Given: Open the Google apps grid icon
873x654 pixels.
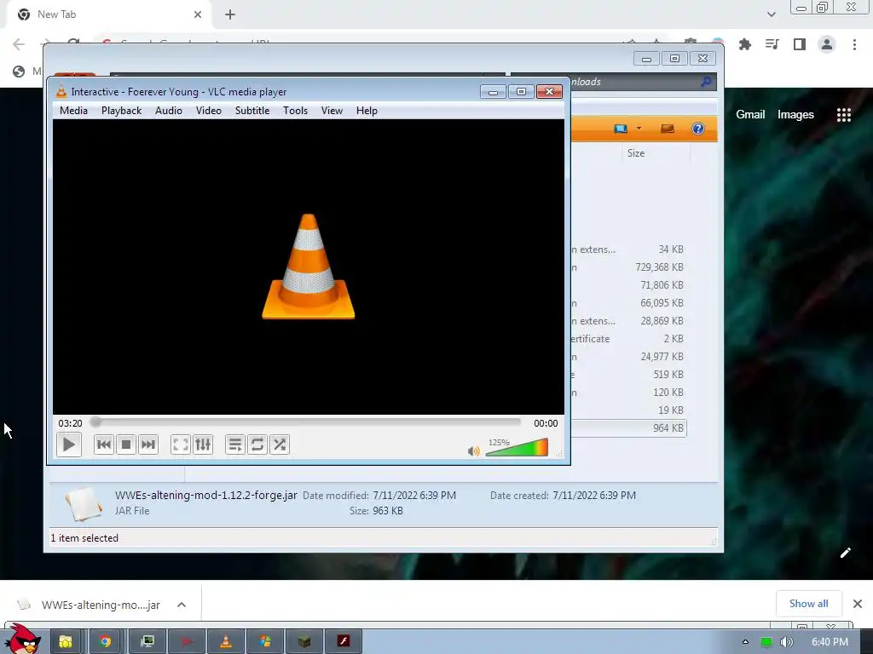Looking at the screenshot, I should tap(843, 115).
